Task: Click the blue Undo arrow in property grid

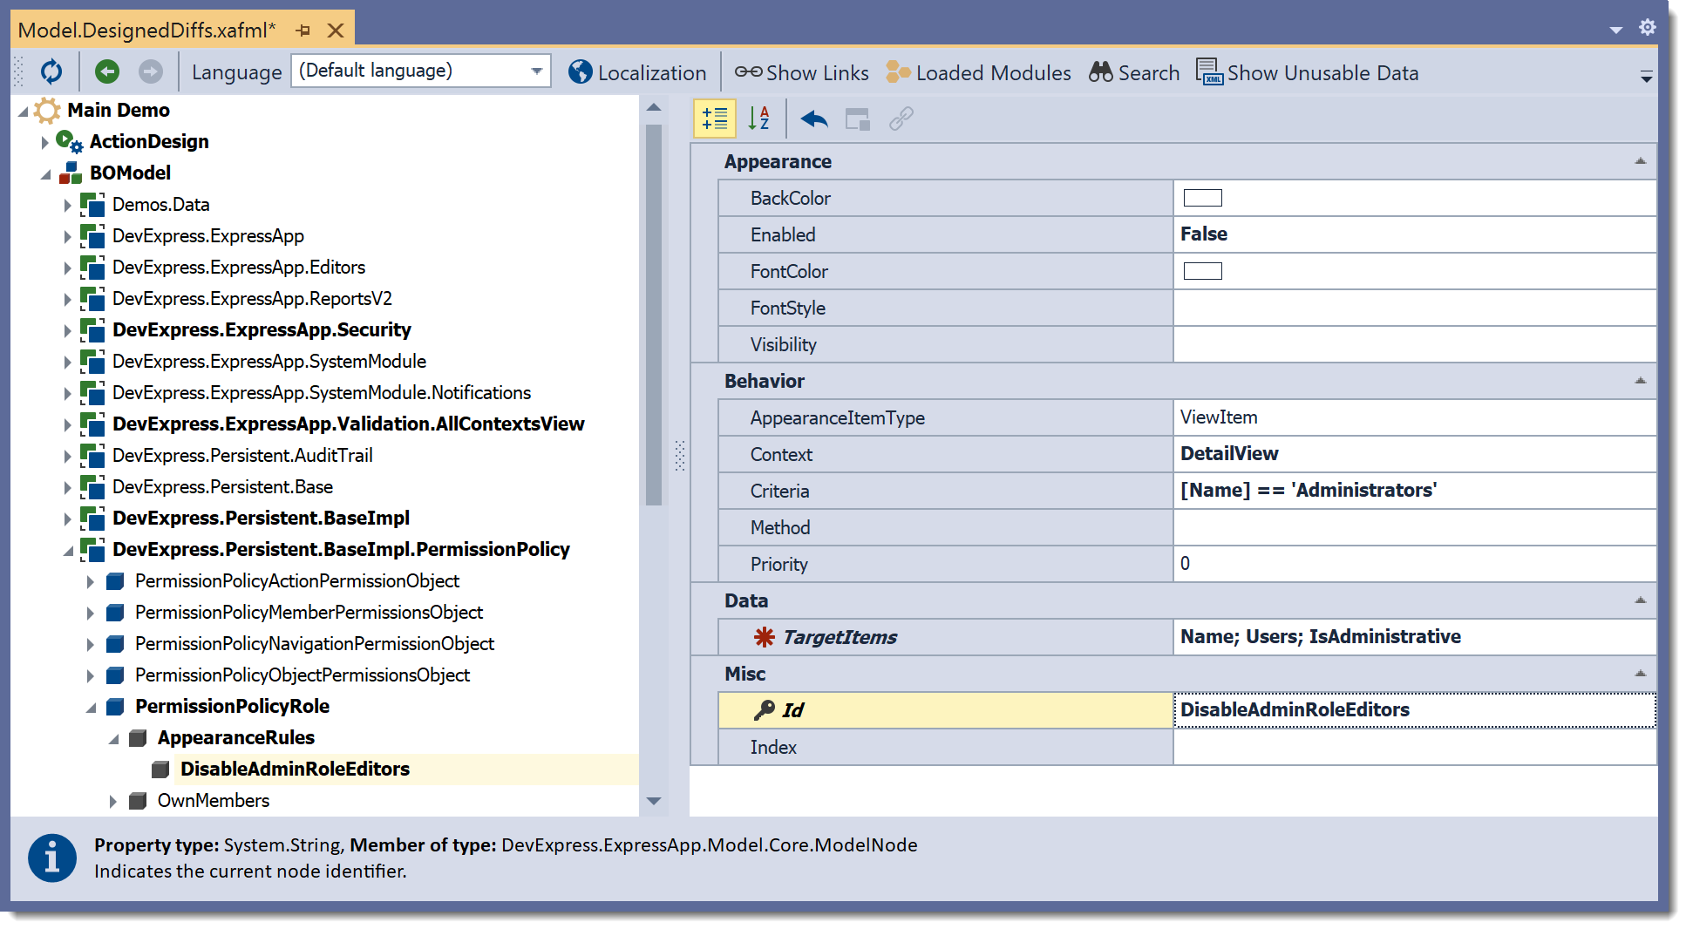Action: tap(813, 119)
